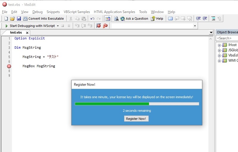The width and height of the screenshot is (238, 152).
Task: Click the clear all breakpoints icon
Action: 105,26
